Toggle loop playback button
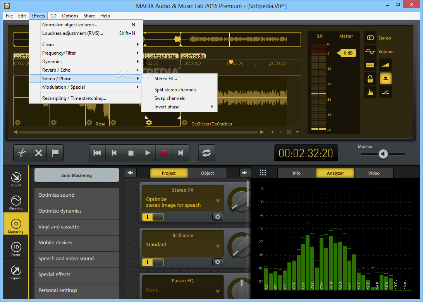This screenshot has height=302, width=423. click(x=206, y=153)
